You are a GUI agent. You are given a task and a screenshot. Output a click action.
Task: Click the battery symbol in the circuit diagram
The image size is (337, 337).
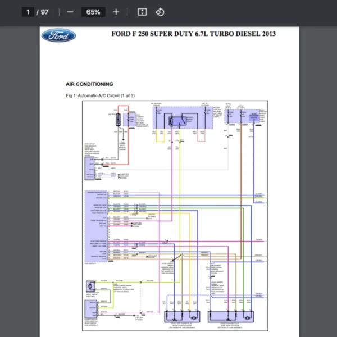point(118,119)
